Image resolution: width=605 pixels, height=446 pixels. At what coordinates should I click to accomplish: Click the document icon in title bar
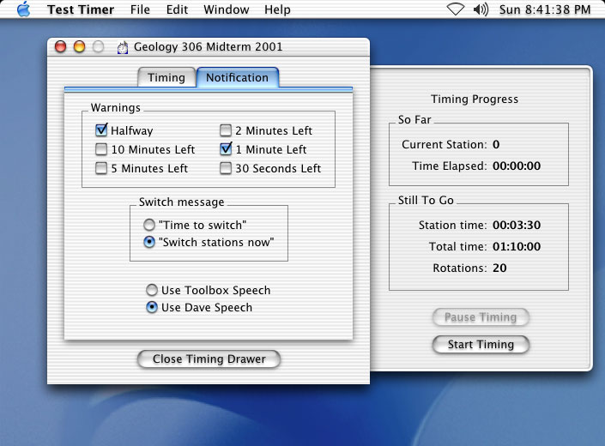coord(123,47)
